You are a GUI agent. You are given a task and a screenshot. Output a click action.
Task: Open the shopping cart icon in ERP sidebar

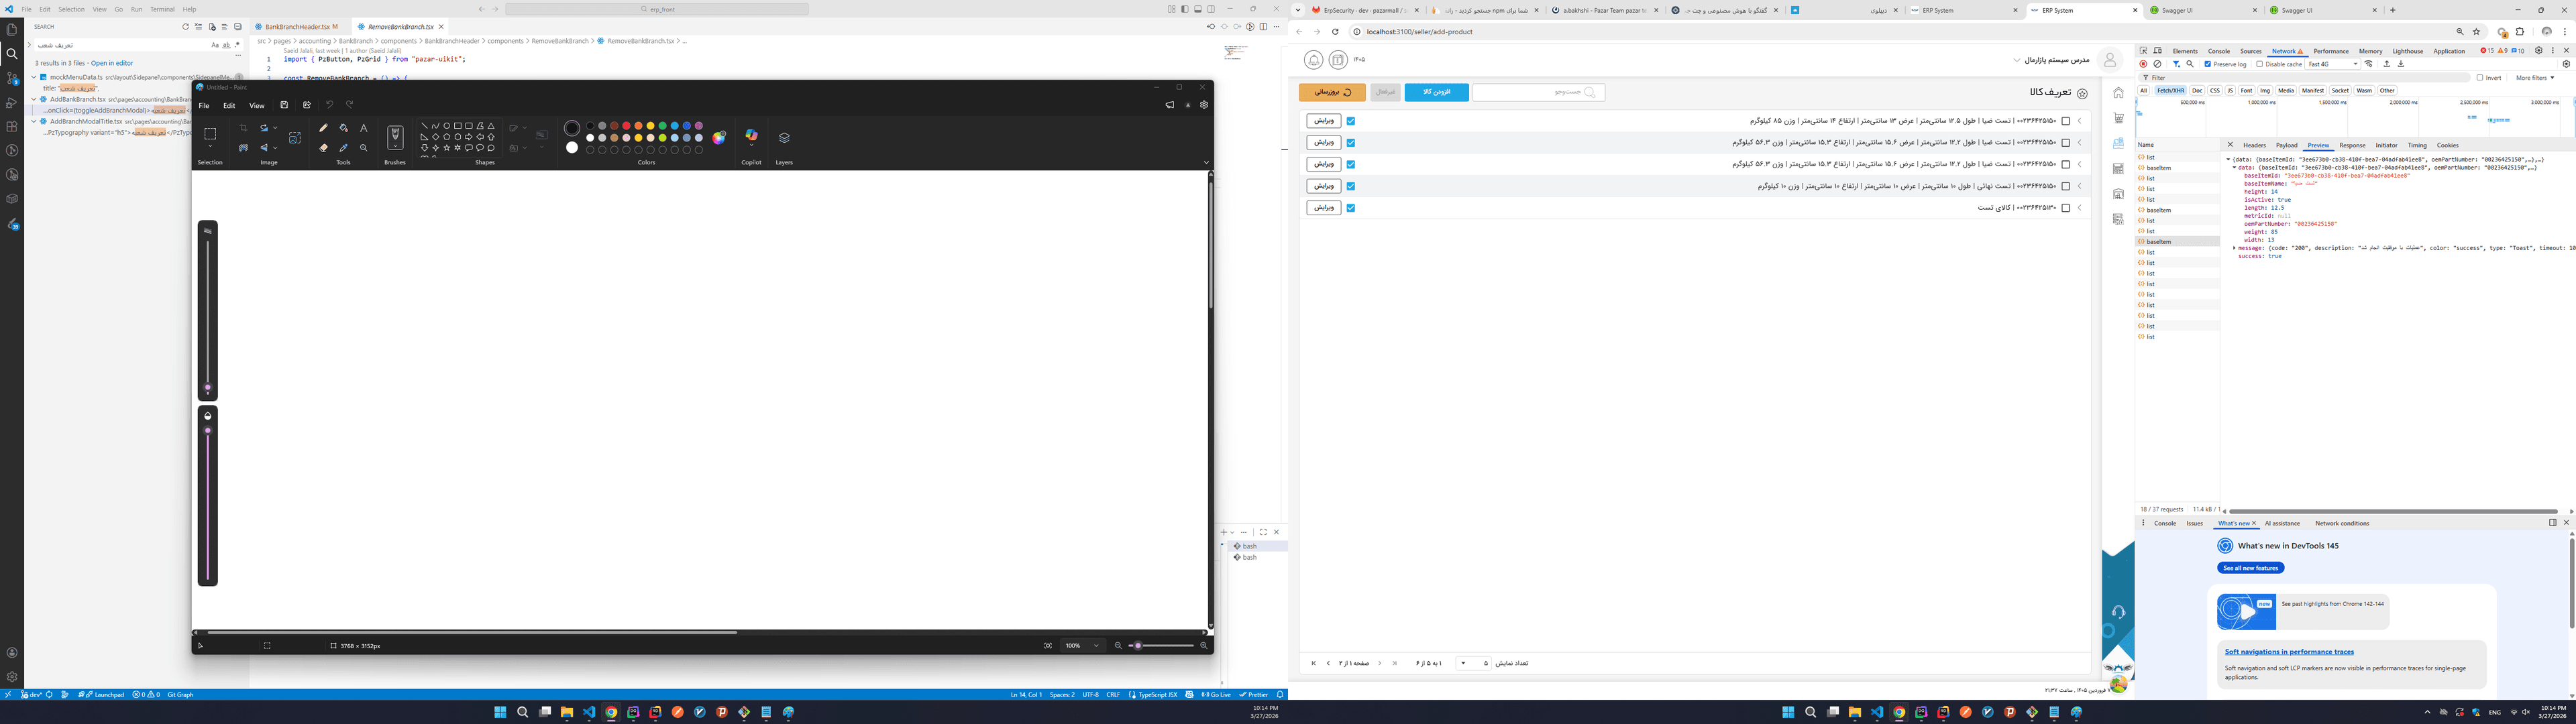tap(2118, 118)
